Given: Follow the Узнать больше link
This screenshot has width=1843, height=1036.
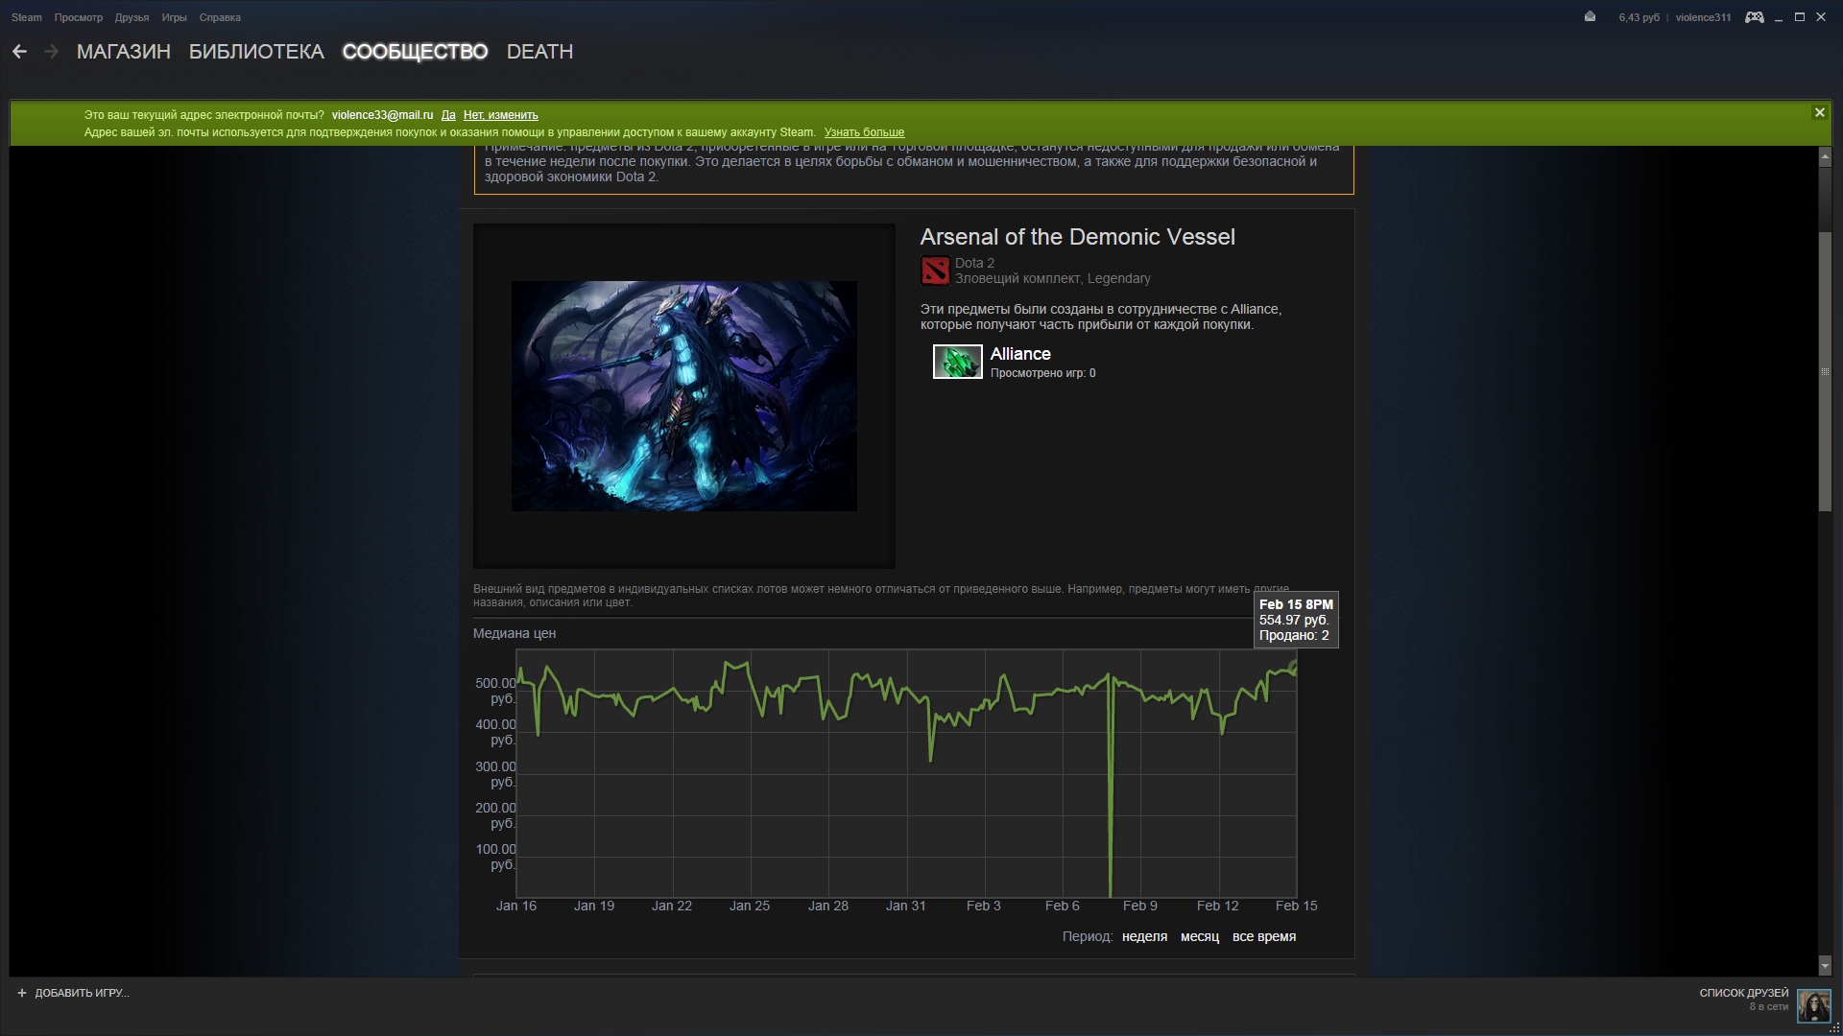Looking at the screenshot, I should tap(864, 132).
